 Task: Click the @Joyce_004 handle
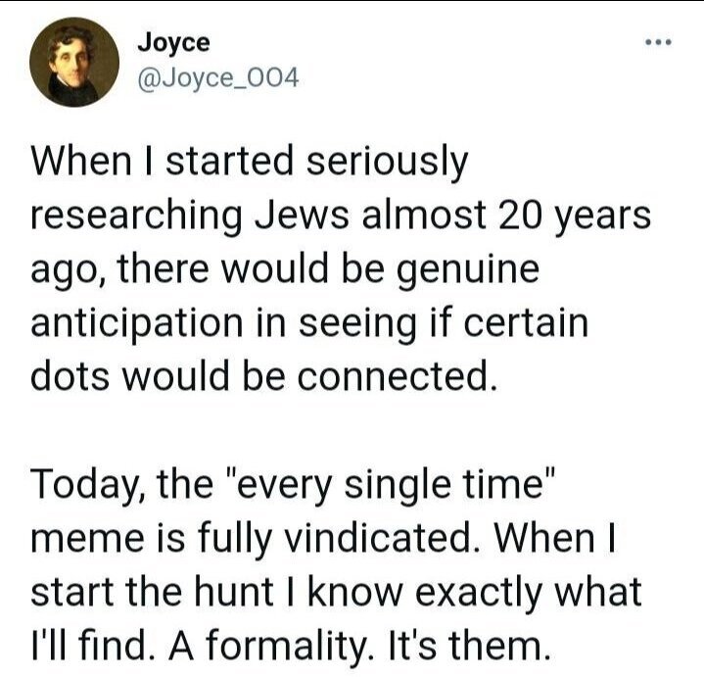[x=218, y=79]
